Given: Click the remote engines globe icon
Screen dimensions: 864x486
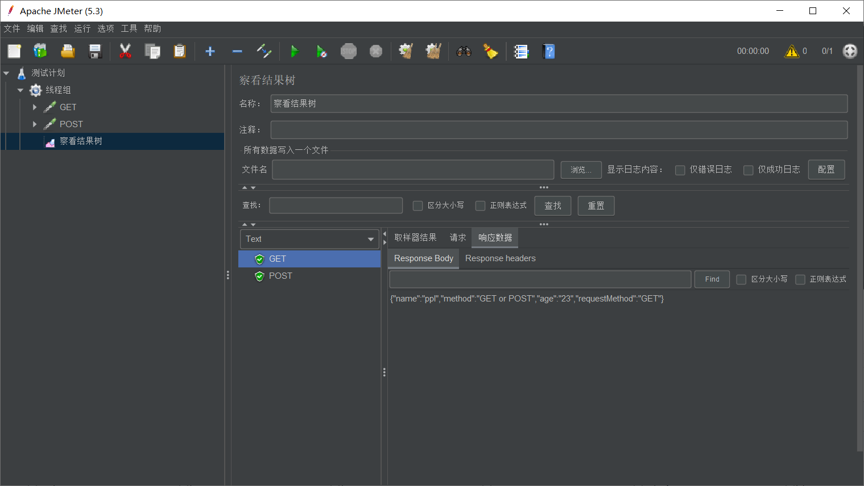Looking at the screenshot, I should (850, 51).
